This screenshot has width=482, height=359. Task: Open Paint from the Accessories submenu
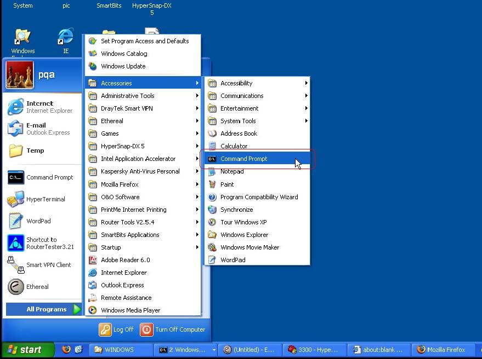pos(227,184)
